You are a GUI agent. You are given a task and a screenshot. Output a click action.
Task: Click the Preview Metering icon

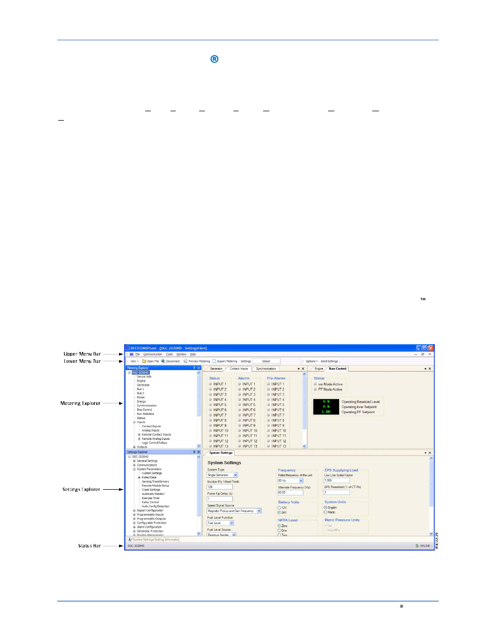pos(185,361)
